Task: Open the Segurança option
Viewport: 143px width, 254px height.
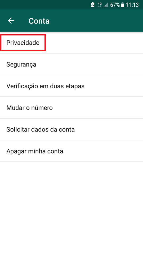Action: pyautogui.click(x=71, y=64)
